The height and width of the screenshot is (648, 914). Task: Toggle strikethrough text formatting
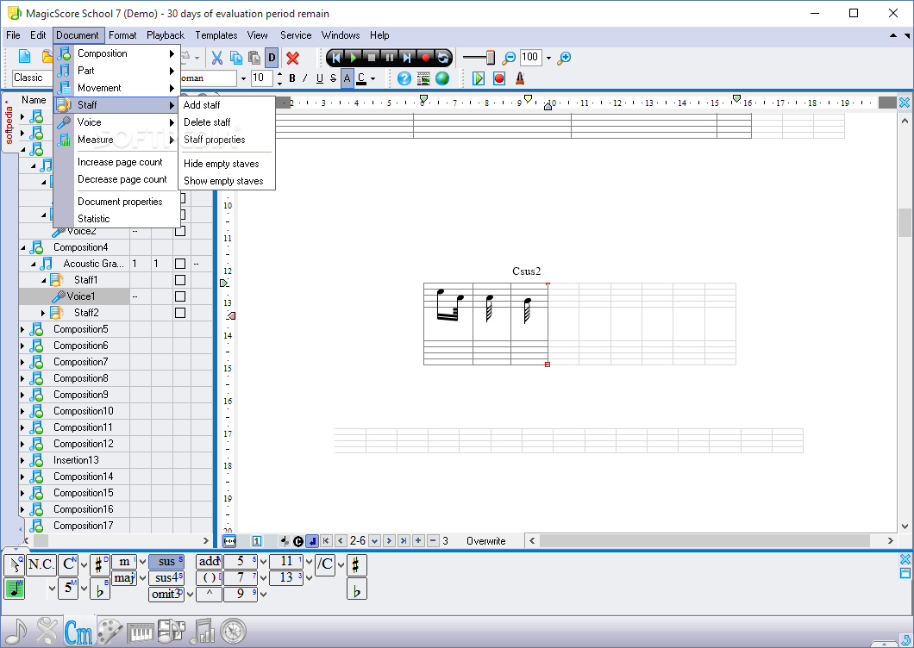pyautogui.click(x=333, y=78)
